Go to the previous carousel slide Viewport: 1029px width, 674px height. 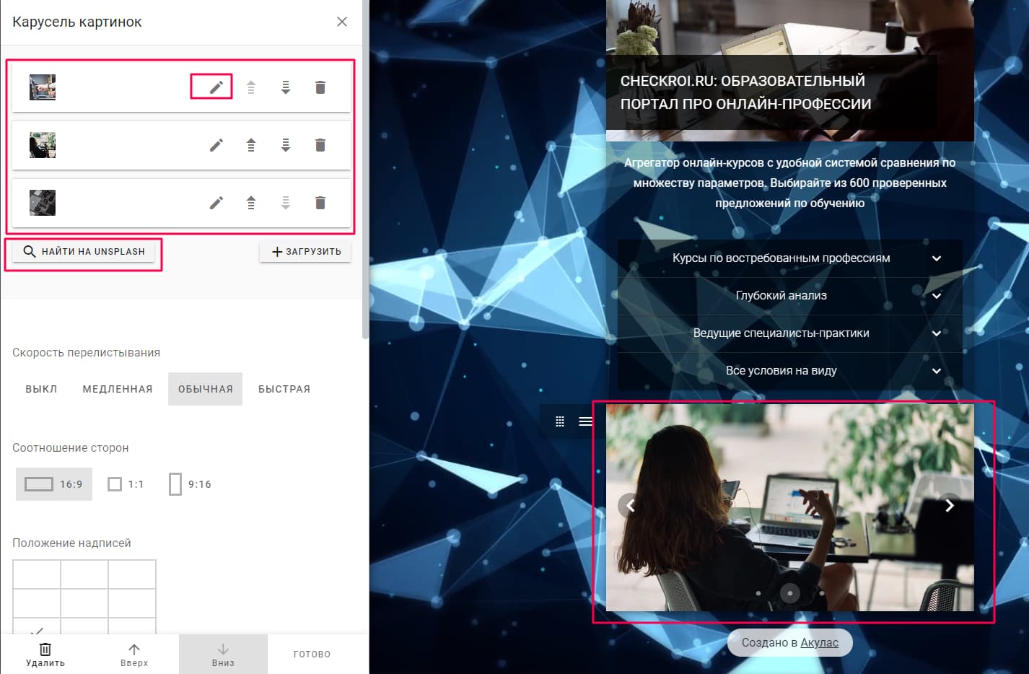click(631, 505)
